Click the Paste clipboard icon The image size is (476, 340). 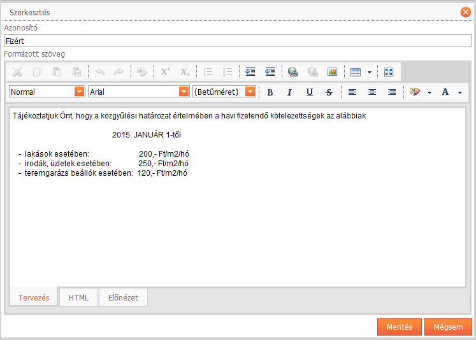coord(57,72)
